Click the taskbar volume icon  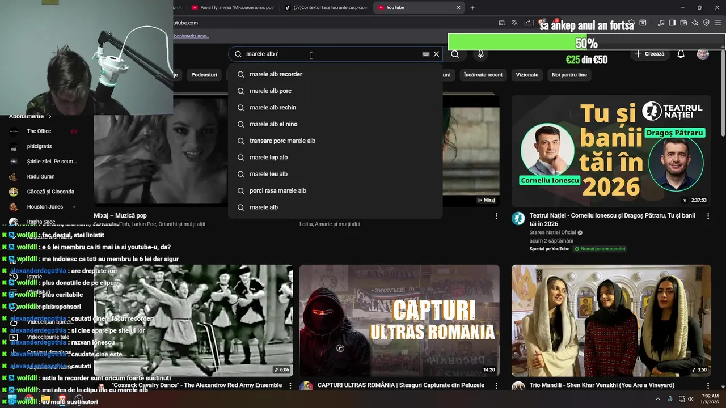point(690,399)
